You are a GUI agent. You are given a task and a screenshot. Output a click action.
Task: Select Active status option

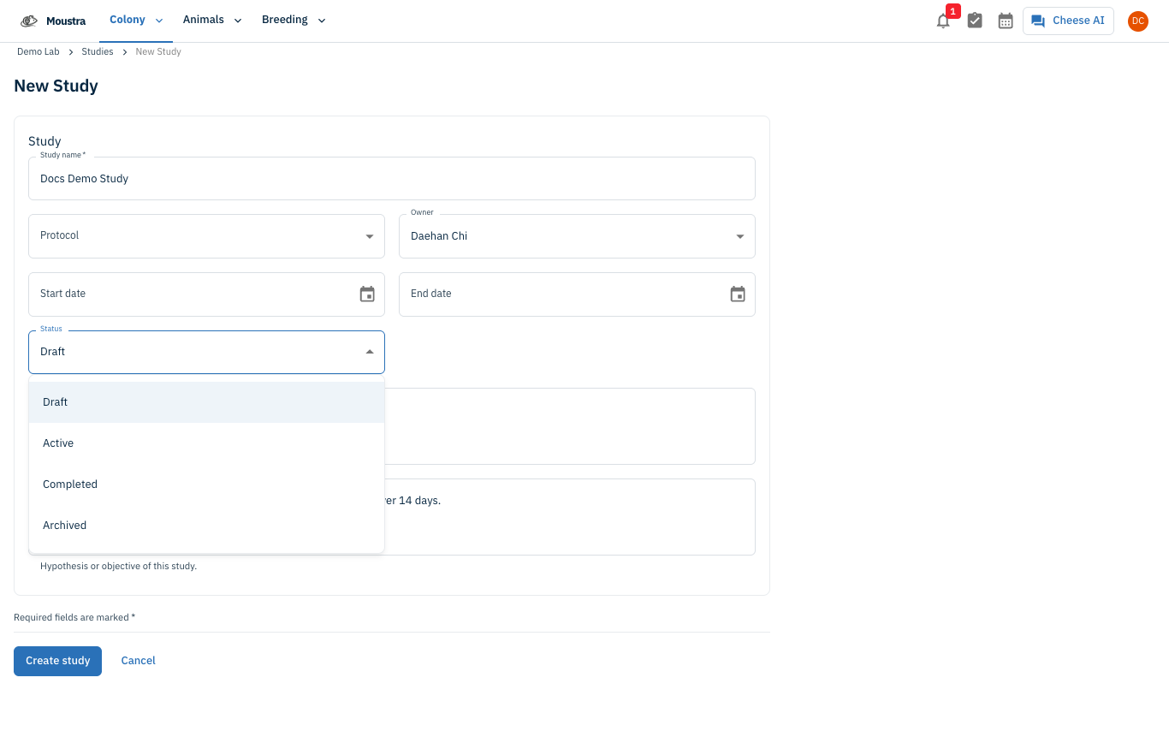click(x=206, y=443)
